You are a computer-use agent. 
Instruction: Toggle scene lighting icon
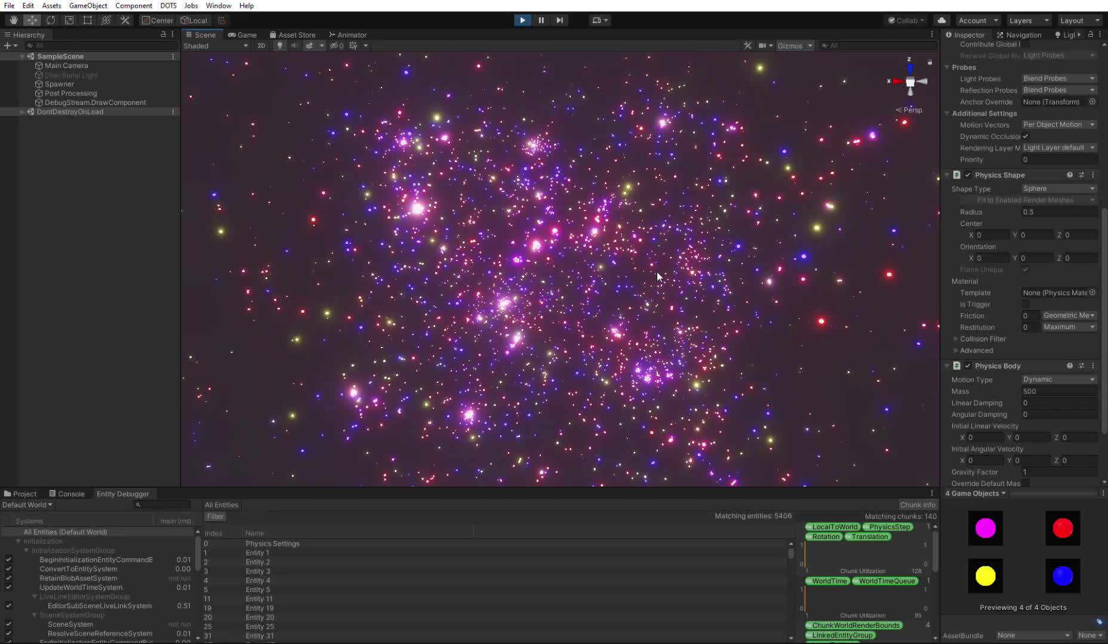pos(279,46)
